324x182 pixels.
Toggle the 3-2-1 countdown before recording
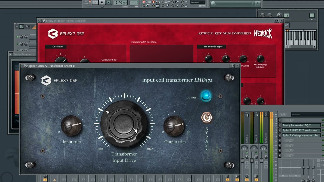tap(158, 2)
